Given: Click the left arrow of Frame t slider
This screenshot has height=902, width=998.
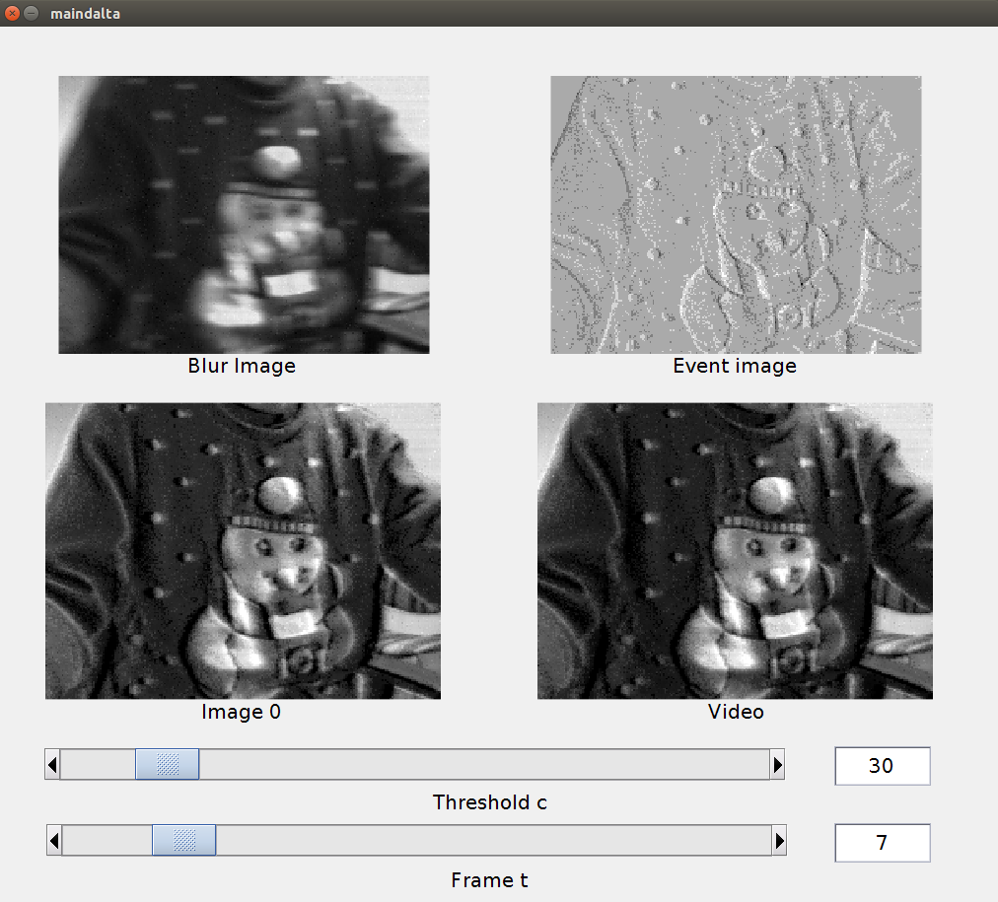Looking at the screenshot, I should [x=55, y=841].
